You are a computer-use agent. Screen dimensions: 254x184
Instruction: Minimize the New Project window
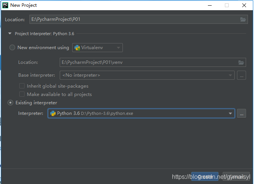[210, 5]
